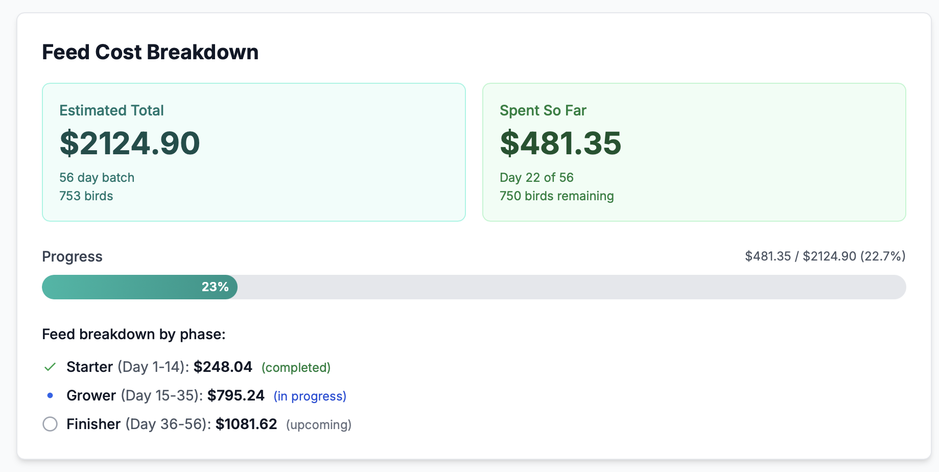Image resolution: width=939 pixels, height=472 pixels.
Task: Click the Feed Cost Breakdown heading
Action: [150, 52]
